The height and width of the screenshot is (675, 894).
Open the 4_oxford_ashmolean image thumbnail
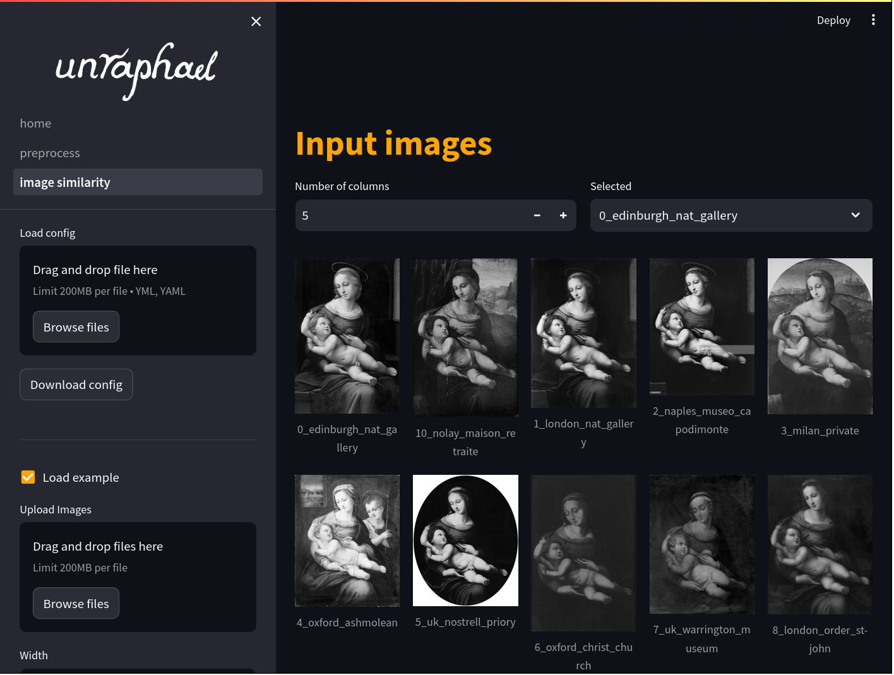[348, 542]
